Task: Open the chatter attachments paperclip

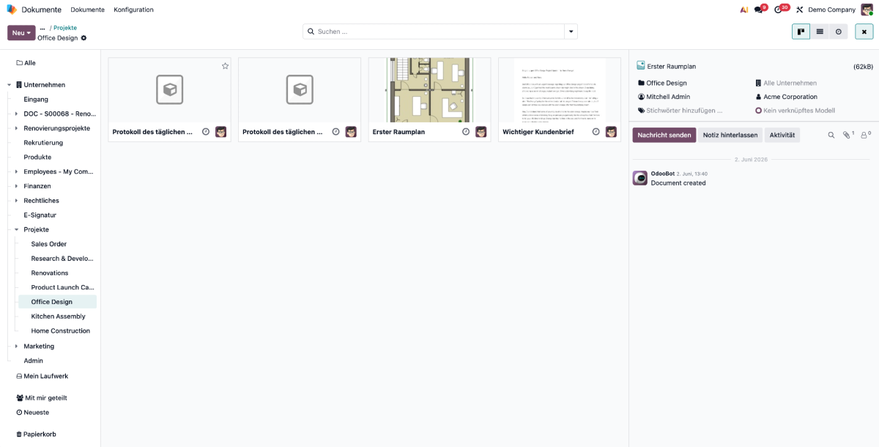Action: (848, 135)
